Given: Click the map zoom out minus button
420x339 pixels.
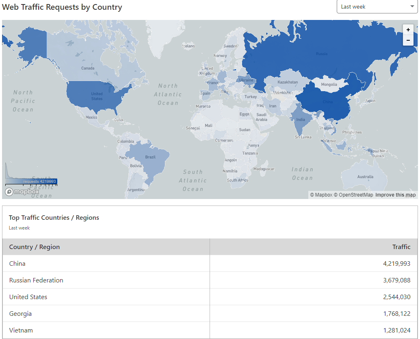Looking at the screenshot, I should pyautogui.click(x=408, y=40).
